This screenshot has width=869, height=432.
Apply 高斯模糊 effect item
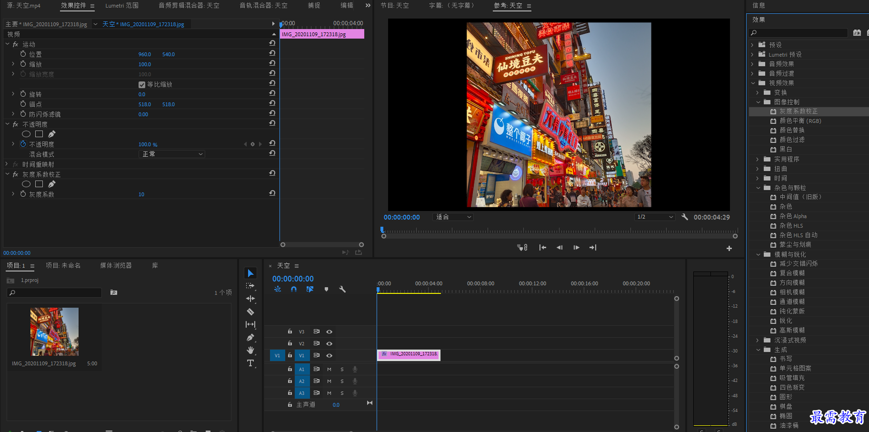(792, 330)
